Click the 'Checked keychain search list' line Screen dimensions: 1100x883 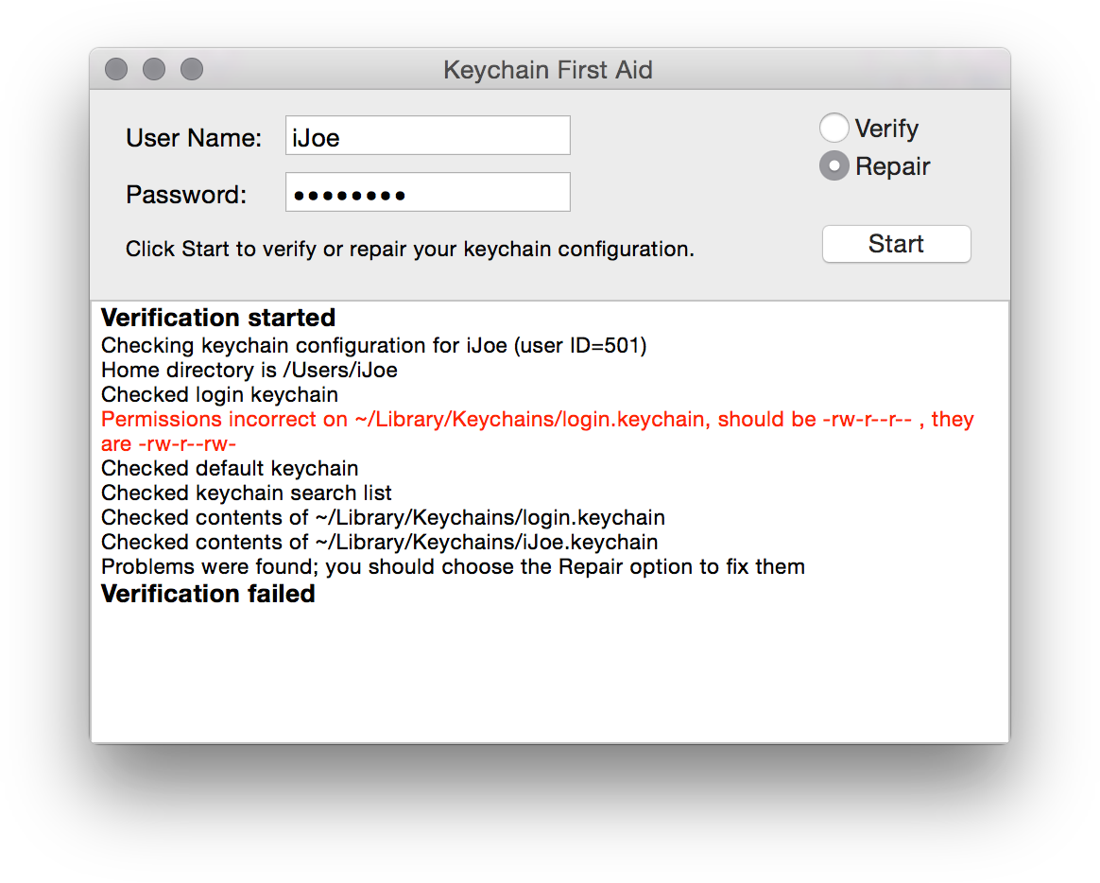pyautogui.click(x=247, y=493)
